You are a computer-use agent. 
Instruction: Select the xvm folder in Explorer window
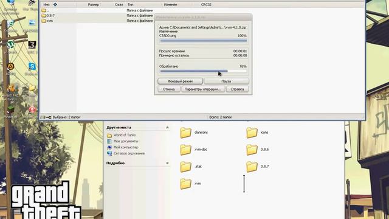190,184
